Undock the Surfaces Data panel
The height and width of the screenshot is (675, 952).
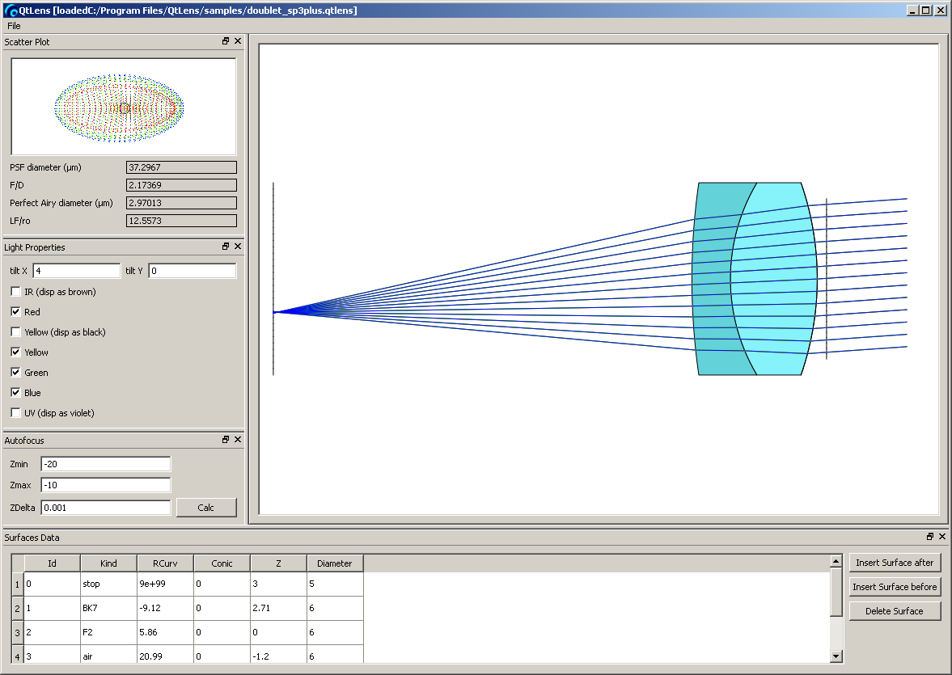(x=930, y=537)
